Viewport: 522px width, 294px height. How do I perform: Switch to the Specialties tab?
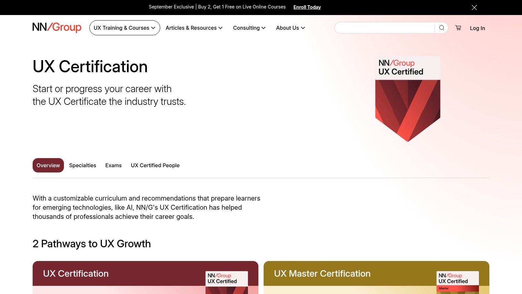pos(83,165)
